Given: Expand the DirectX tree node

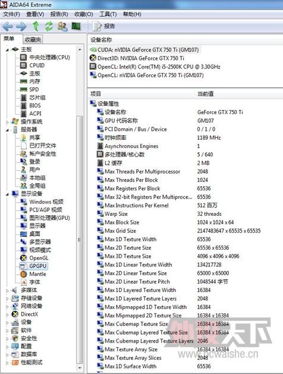Looking at the screenshot, I should [7, 315].
